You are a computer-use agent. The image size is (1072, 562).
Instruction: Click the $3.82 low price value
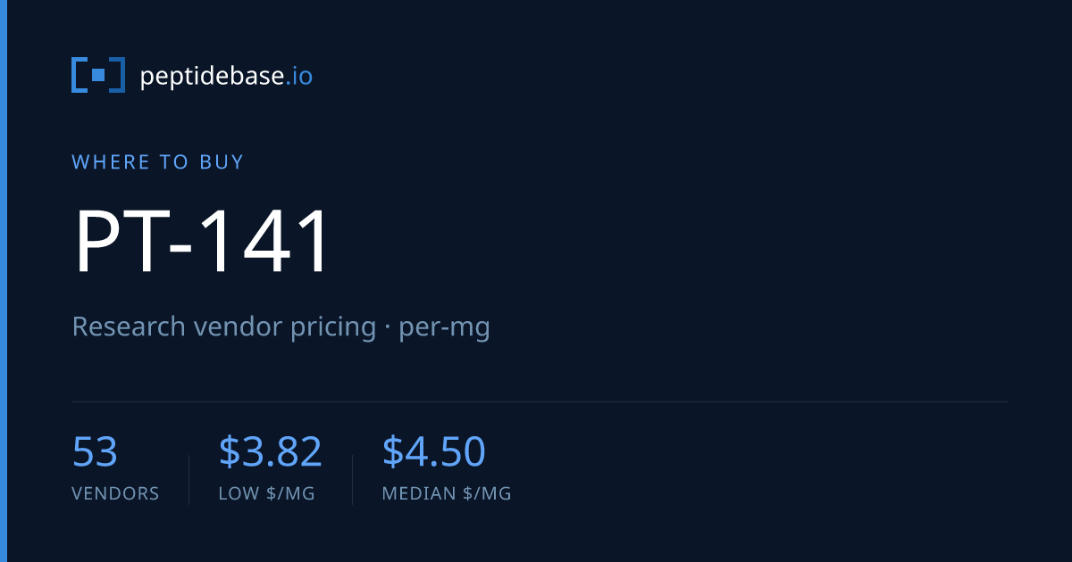point(271,451)
